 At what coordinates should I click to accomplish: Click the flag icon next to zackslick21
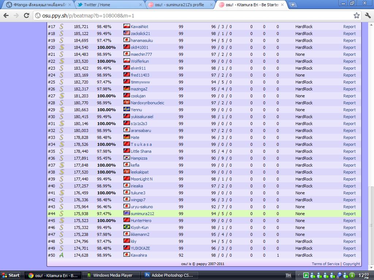coord(126,33)
